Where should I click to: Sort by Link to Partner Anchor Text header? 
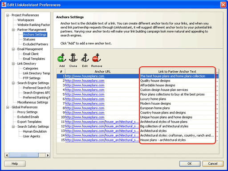177,72
